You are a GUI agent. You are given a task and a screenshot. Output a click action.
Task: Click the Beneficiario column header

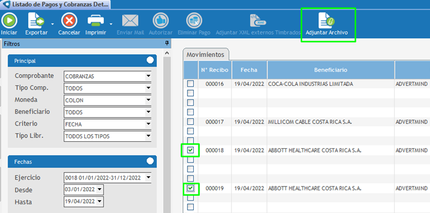pyautogui.click(x=330, y=70)
